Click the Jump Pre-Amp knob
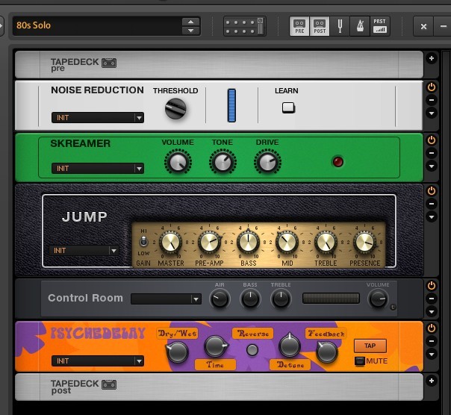The height and width of the screenshot is (415, 451). click(x=209, y=242)
